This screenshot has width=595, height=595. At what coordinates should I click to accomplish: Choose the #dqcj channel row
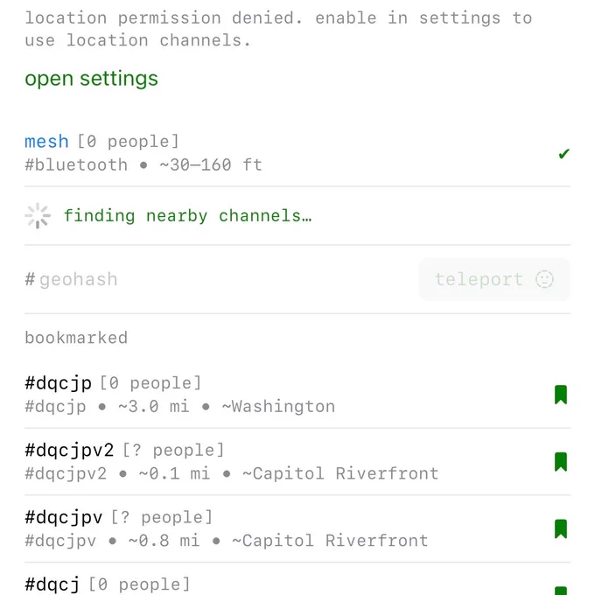click(297, 579)
